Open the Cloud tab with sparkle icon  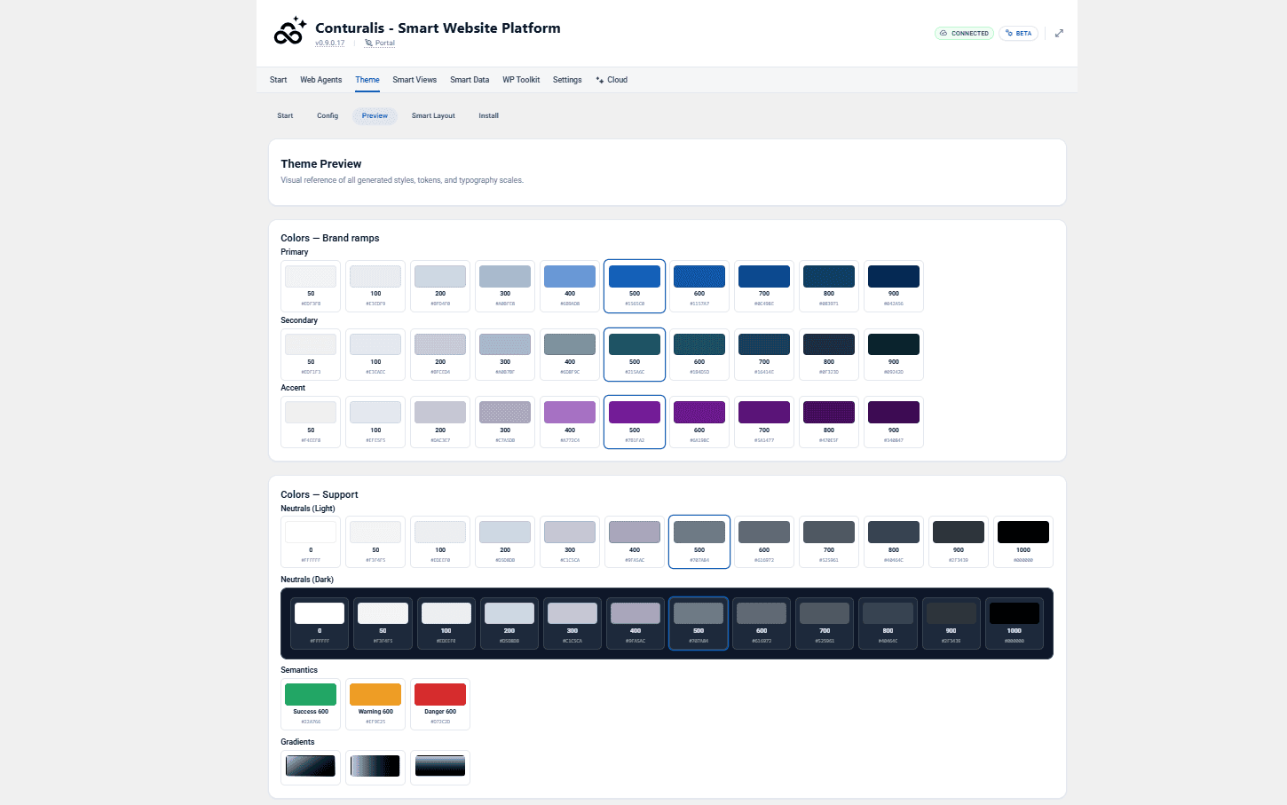pos(612,80)
